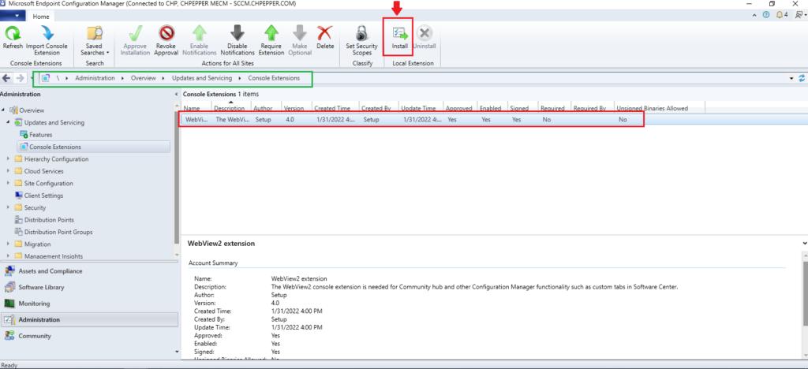Switch to the Monitoring workspace
This screenshot has height=369, width=808.
(x=89, y=304)
